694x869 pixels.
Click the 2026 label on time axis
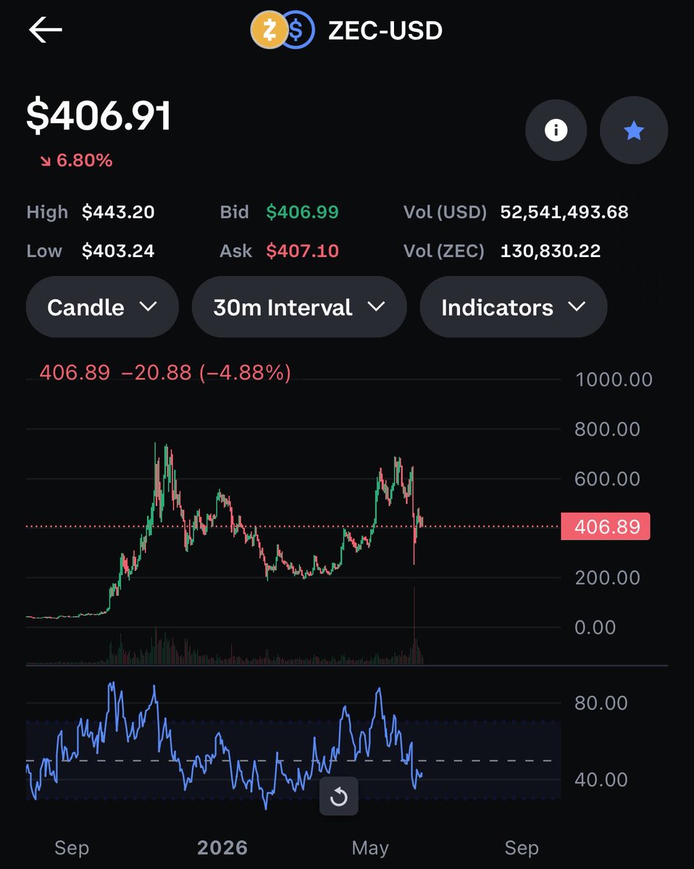pyautogui.click(x=222, y=847)
